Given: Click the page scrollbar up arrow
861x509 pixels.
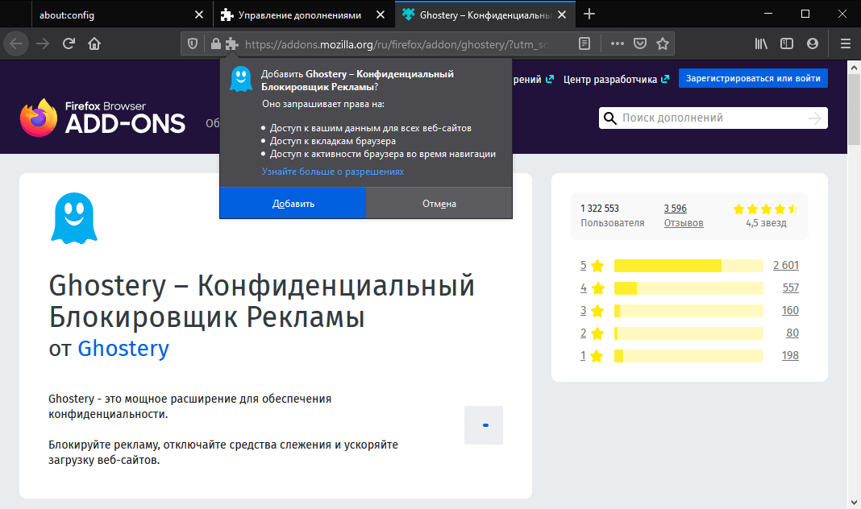Looking at the screenshot, I should [x=854, y=68].
